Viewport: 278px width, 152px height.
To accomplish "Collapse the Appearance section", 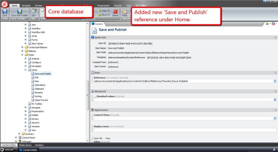I will (x=275, y=110).
